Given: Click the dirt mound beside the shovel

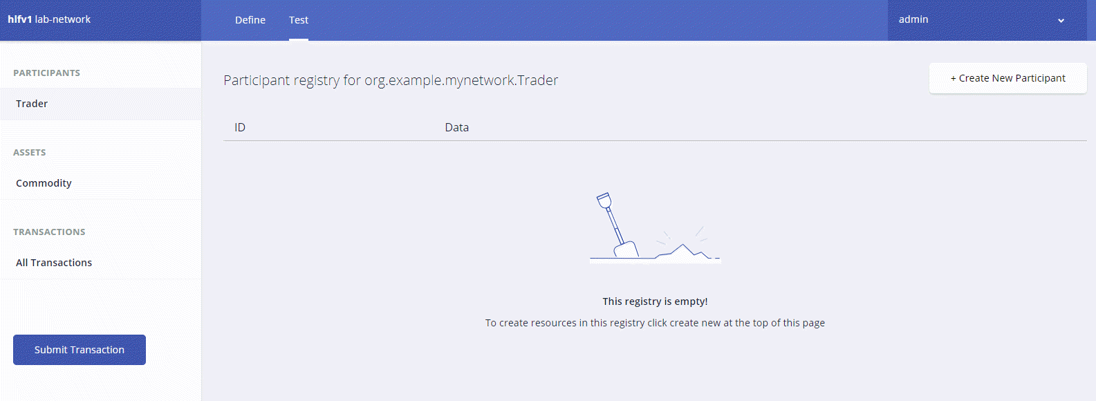Looking at the screenshot, I should click(x=683, y=252).
